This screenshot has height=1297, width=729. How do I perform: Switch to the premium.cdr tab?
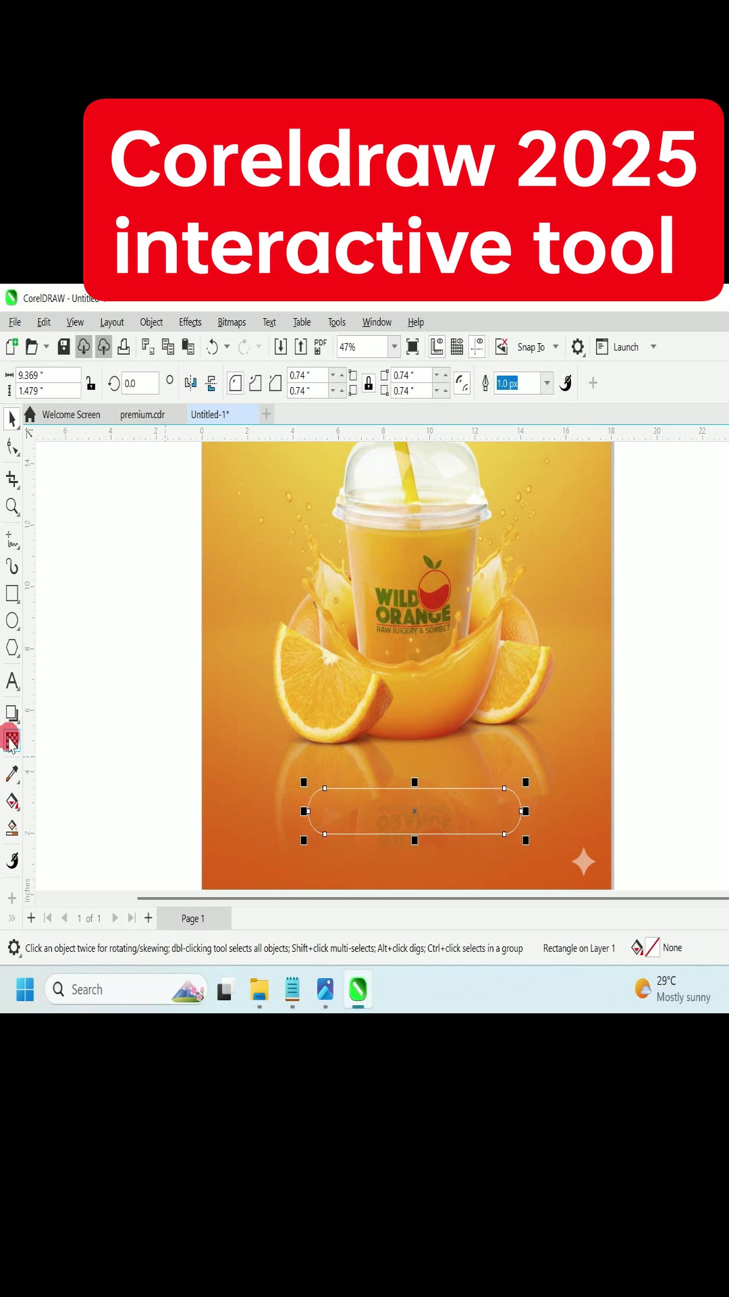coord(142,415)
